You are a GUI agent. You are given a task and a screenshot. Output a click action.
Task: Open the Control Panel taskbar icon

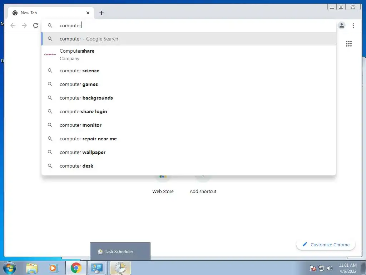tap(97, 268)
